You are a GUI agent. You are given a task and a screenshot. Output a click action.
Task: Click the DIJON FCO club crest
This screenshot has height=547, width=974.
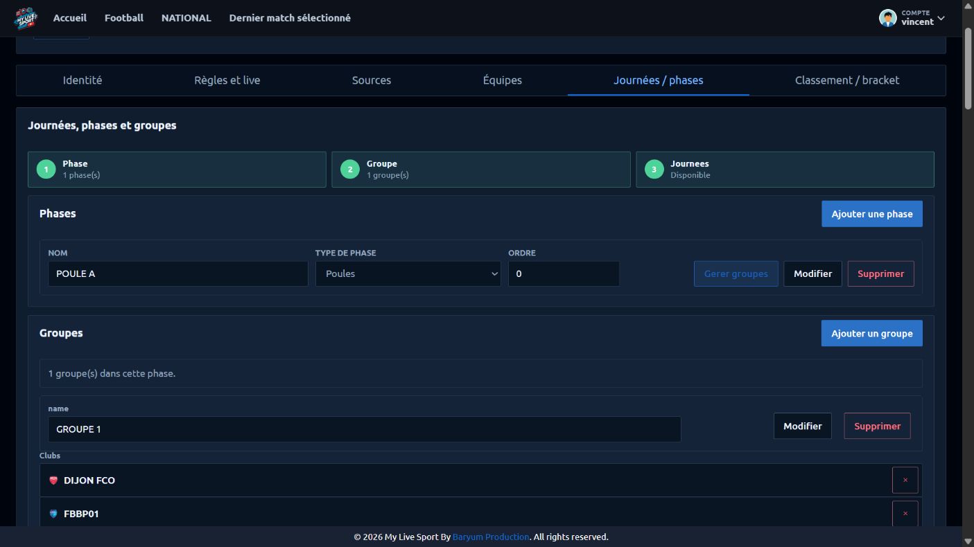pos(53,481)
